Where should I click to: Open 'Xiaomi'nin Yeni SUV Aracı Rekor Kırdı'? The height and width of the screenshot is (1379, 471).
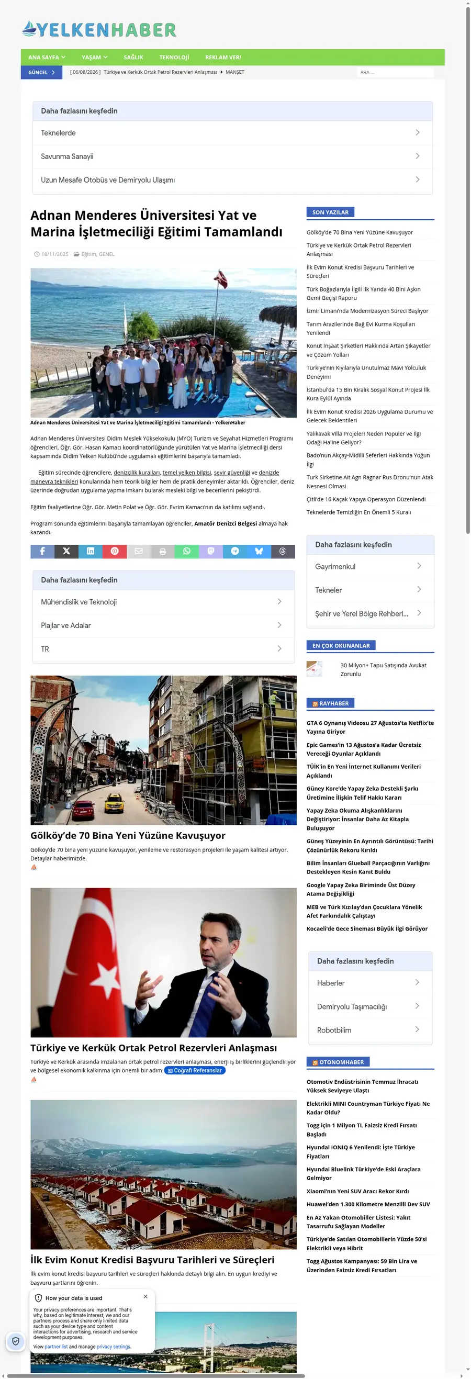[357, 1191]
